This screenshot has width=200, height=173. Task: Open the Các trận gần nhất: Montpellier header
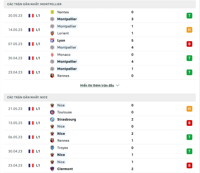[100, 4]
